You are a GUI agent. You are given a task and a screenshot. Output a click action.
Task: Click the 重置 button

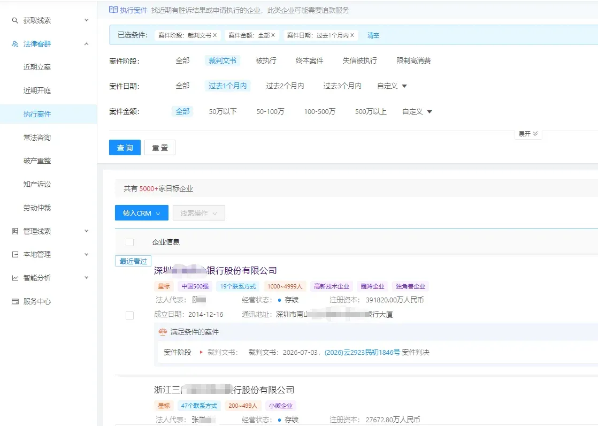point(160,147)
